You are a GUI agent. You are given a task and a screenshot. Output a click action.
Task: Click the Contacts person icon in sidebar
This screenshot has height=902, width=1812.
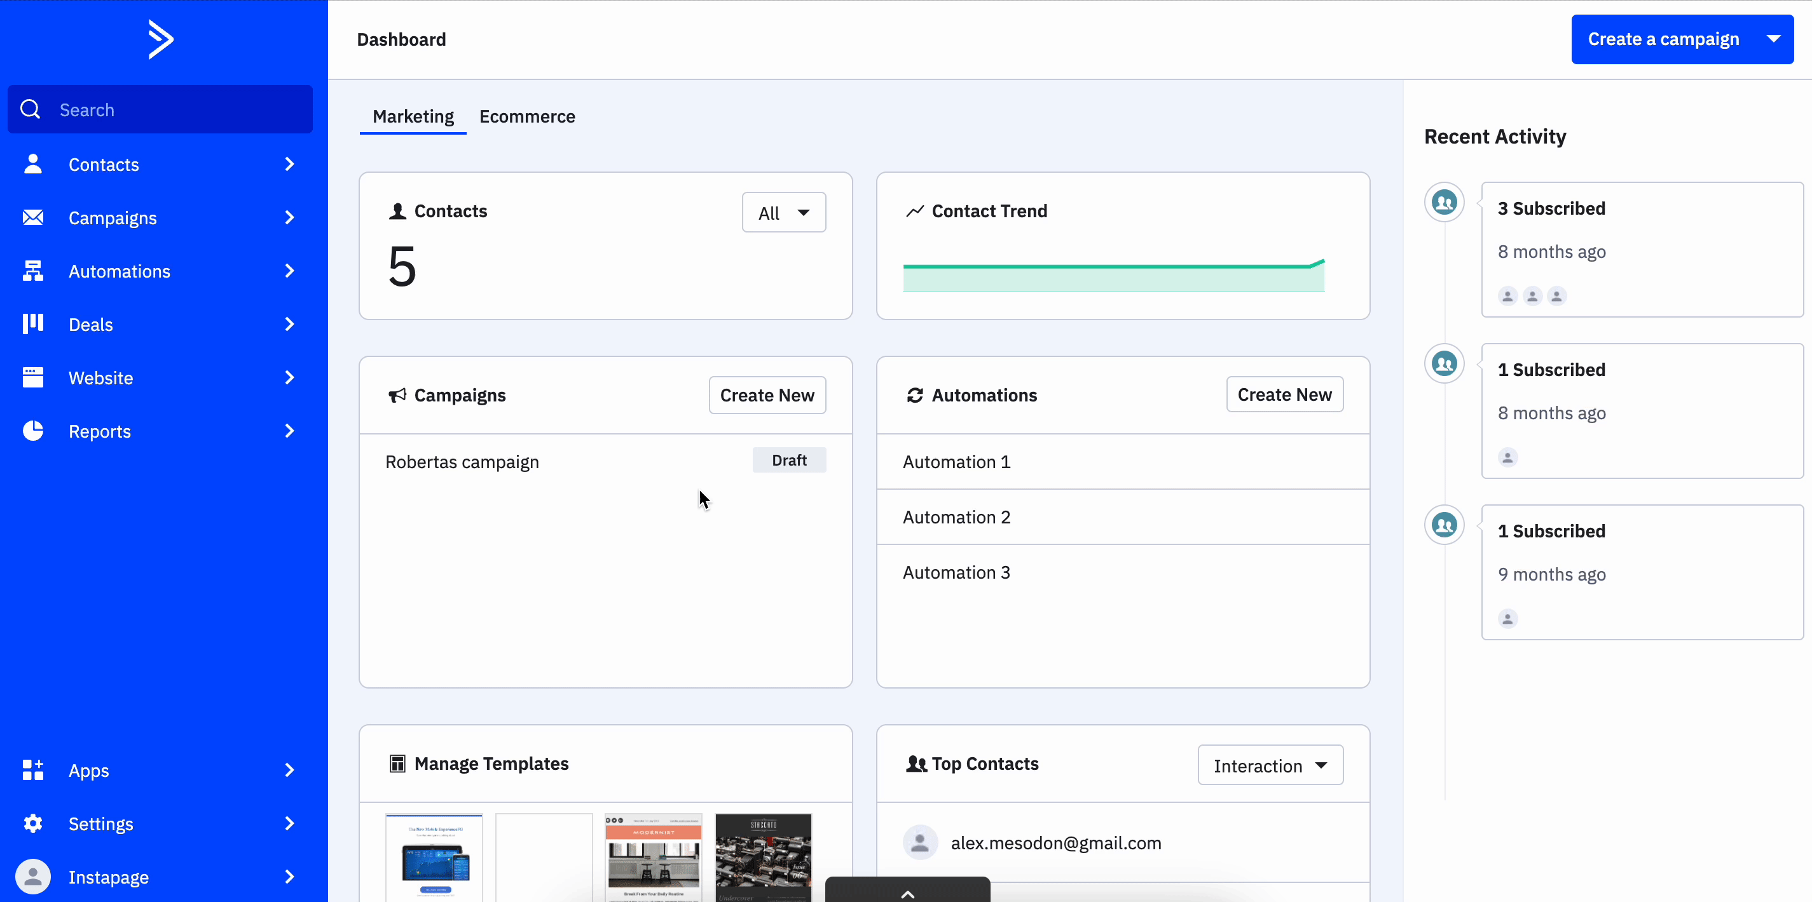tap(33, 164)
